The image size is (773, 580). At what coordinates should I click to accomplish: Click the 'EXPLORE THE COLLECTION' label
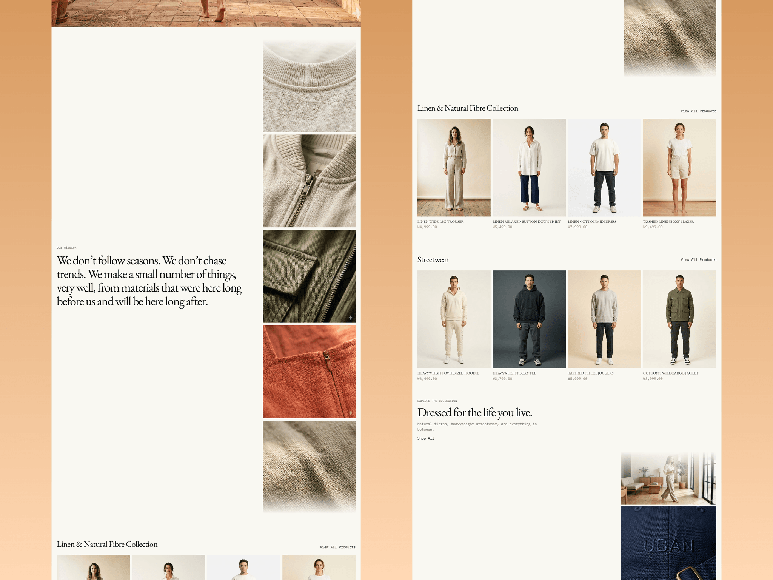[437, 401]
